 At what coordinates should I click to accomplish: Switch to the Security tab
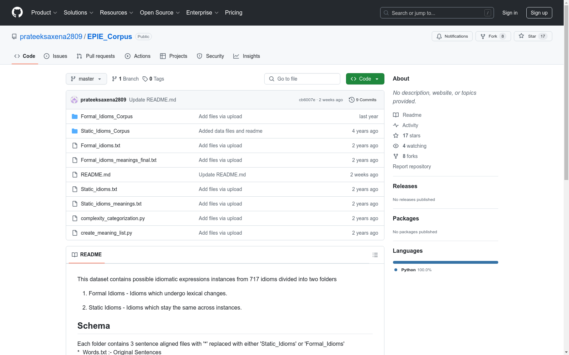coord(211,56)
